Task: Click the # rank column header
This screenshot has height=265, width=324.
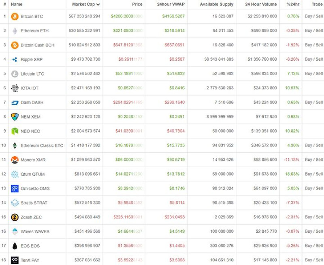Action: [4, 4]
